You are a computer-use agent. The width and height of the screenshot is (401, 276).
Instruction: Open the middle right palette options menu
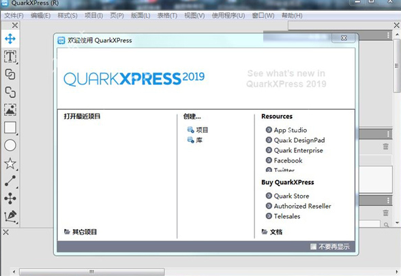click(388, 134)
